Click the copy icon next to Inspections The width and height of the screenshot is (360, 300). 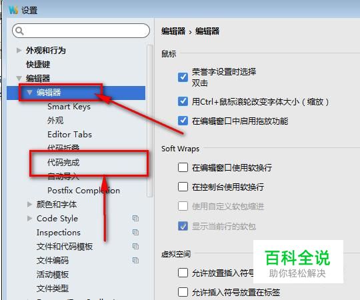click(135, 232)
